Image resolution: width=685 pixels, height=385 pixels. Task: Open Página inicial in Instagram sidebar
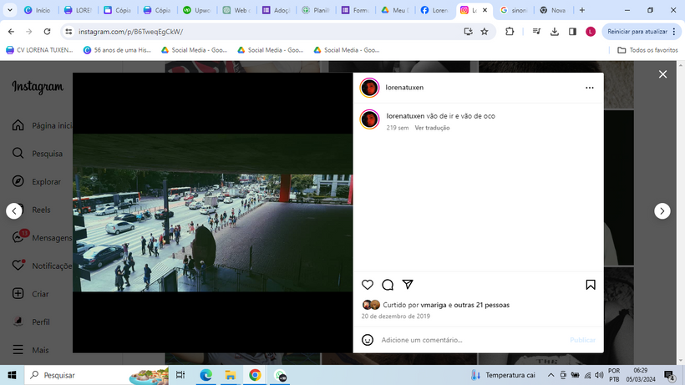coord(43,125)
